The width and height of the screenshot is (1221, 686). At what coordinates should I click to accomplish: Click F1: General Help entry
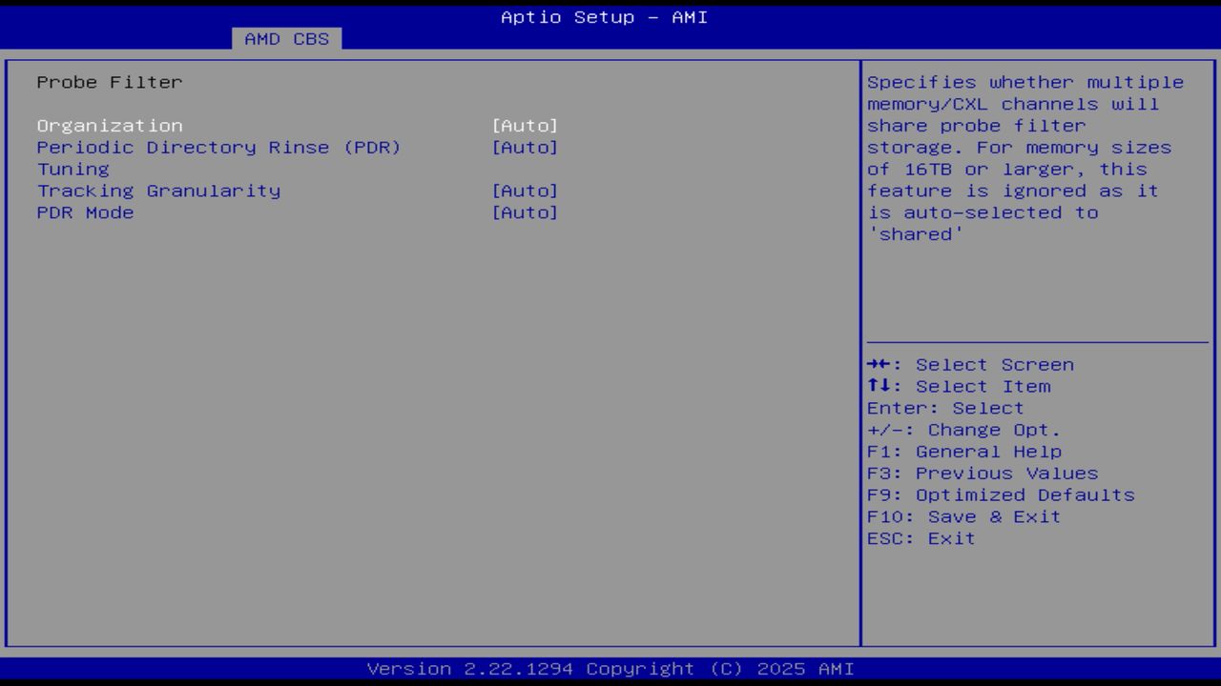(963, 451)
